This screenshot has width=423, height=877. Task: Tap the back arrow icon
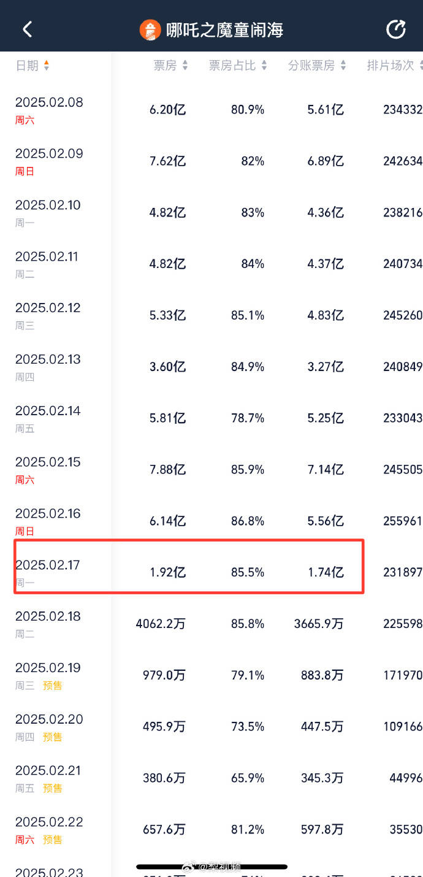27,29
